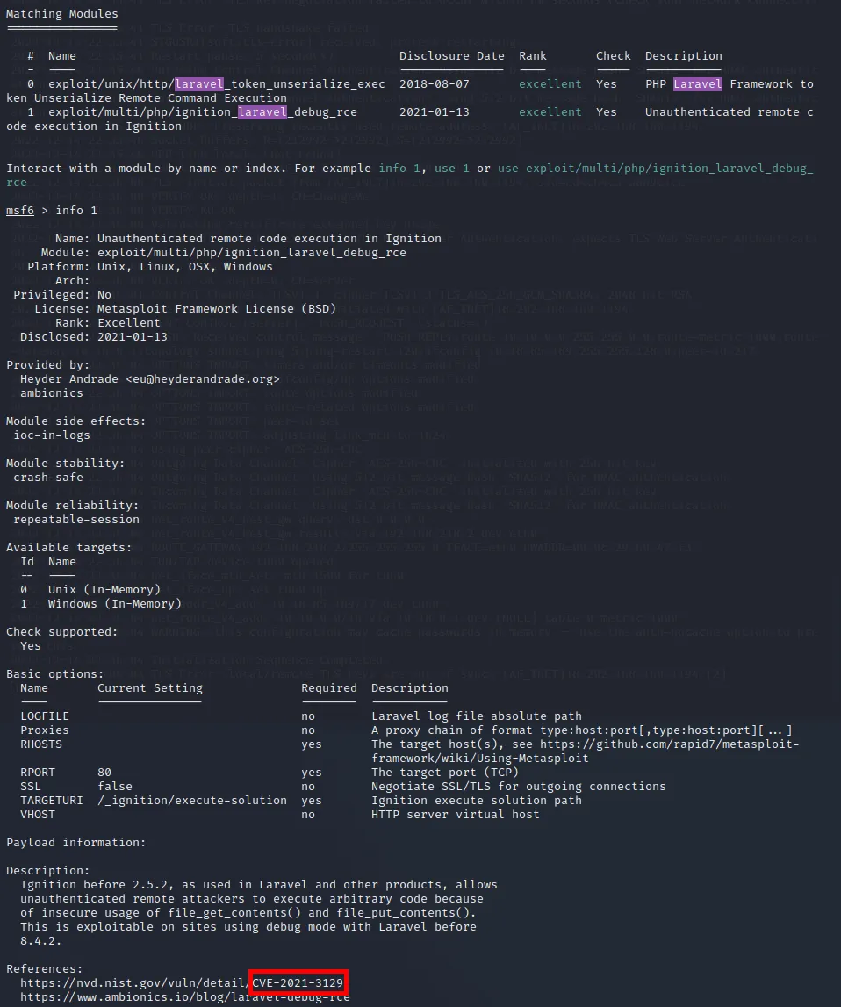This screenshot has width=841, height=1007.
Task: Select the "ioc-in-logs" side effect
Action: [52, 435]
